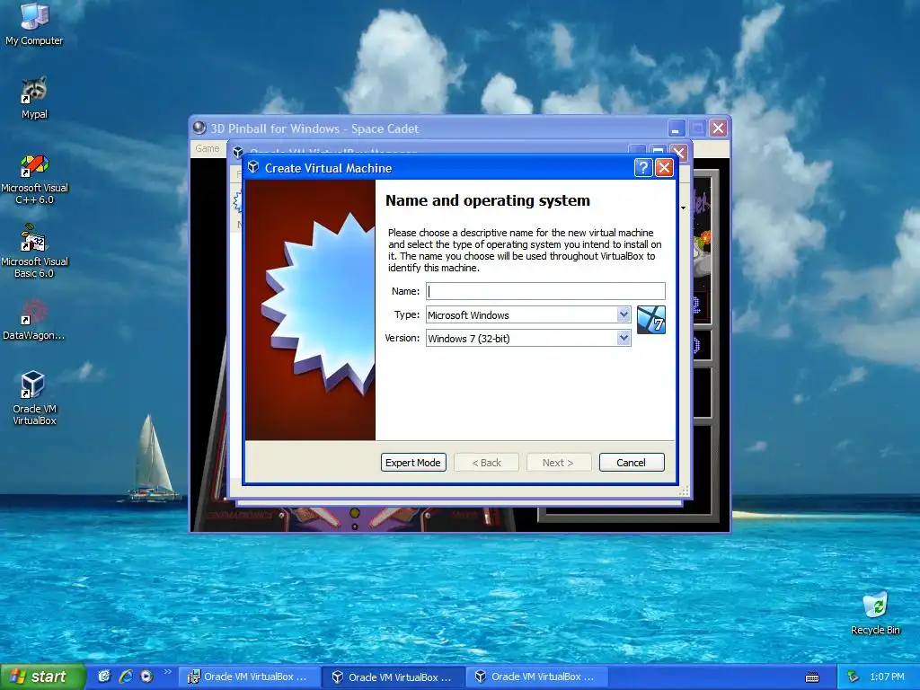Launch Windows Media Player from quick launch
Image resolution: width=920 pixels, height=690 pixels.
click(x=146, y=677)
